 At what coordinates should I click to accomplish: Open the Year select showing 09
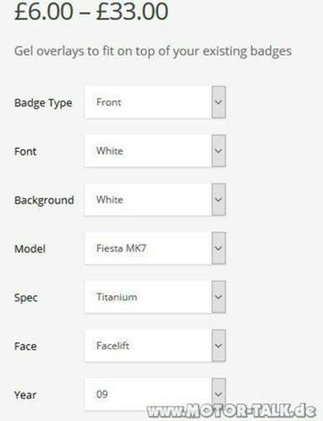point(155,394)
